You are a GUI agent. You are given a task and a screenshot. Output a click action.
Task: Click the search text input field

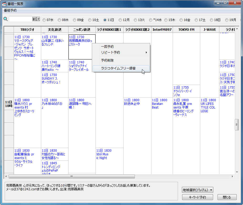pyautogui.click(x=21, y=19)
